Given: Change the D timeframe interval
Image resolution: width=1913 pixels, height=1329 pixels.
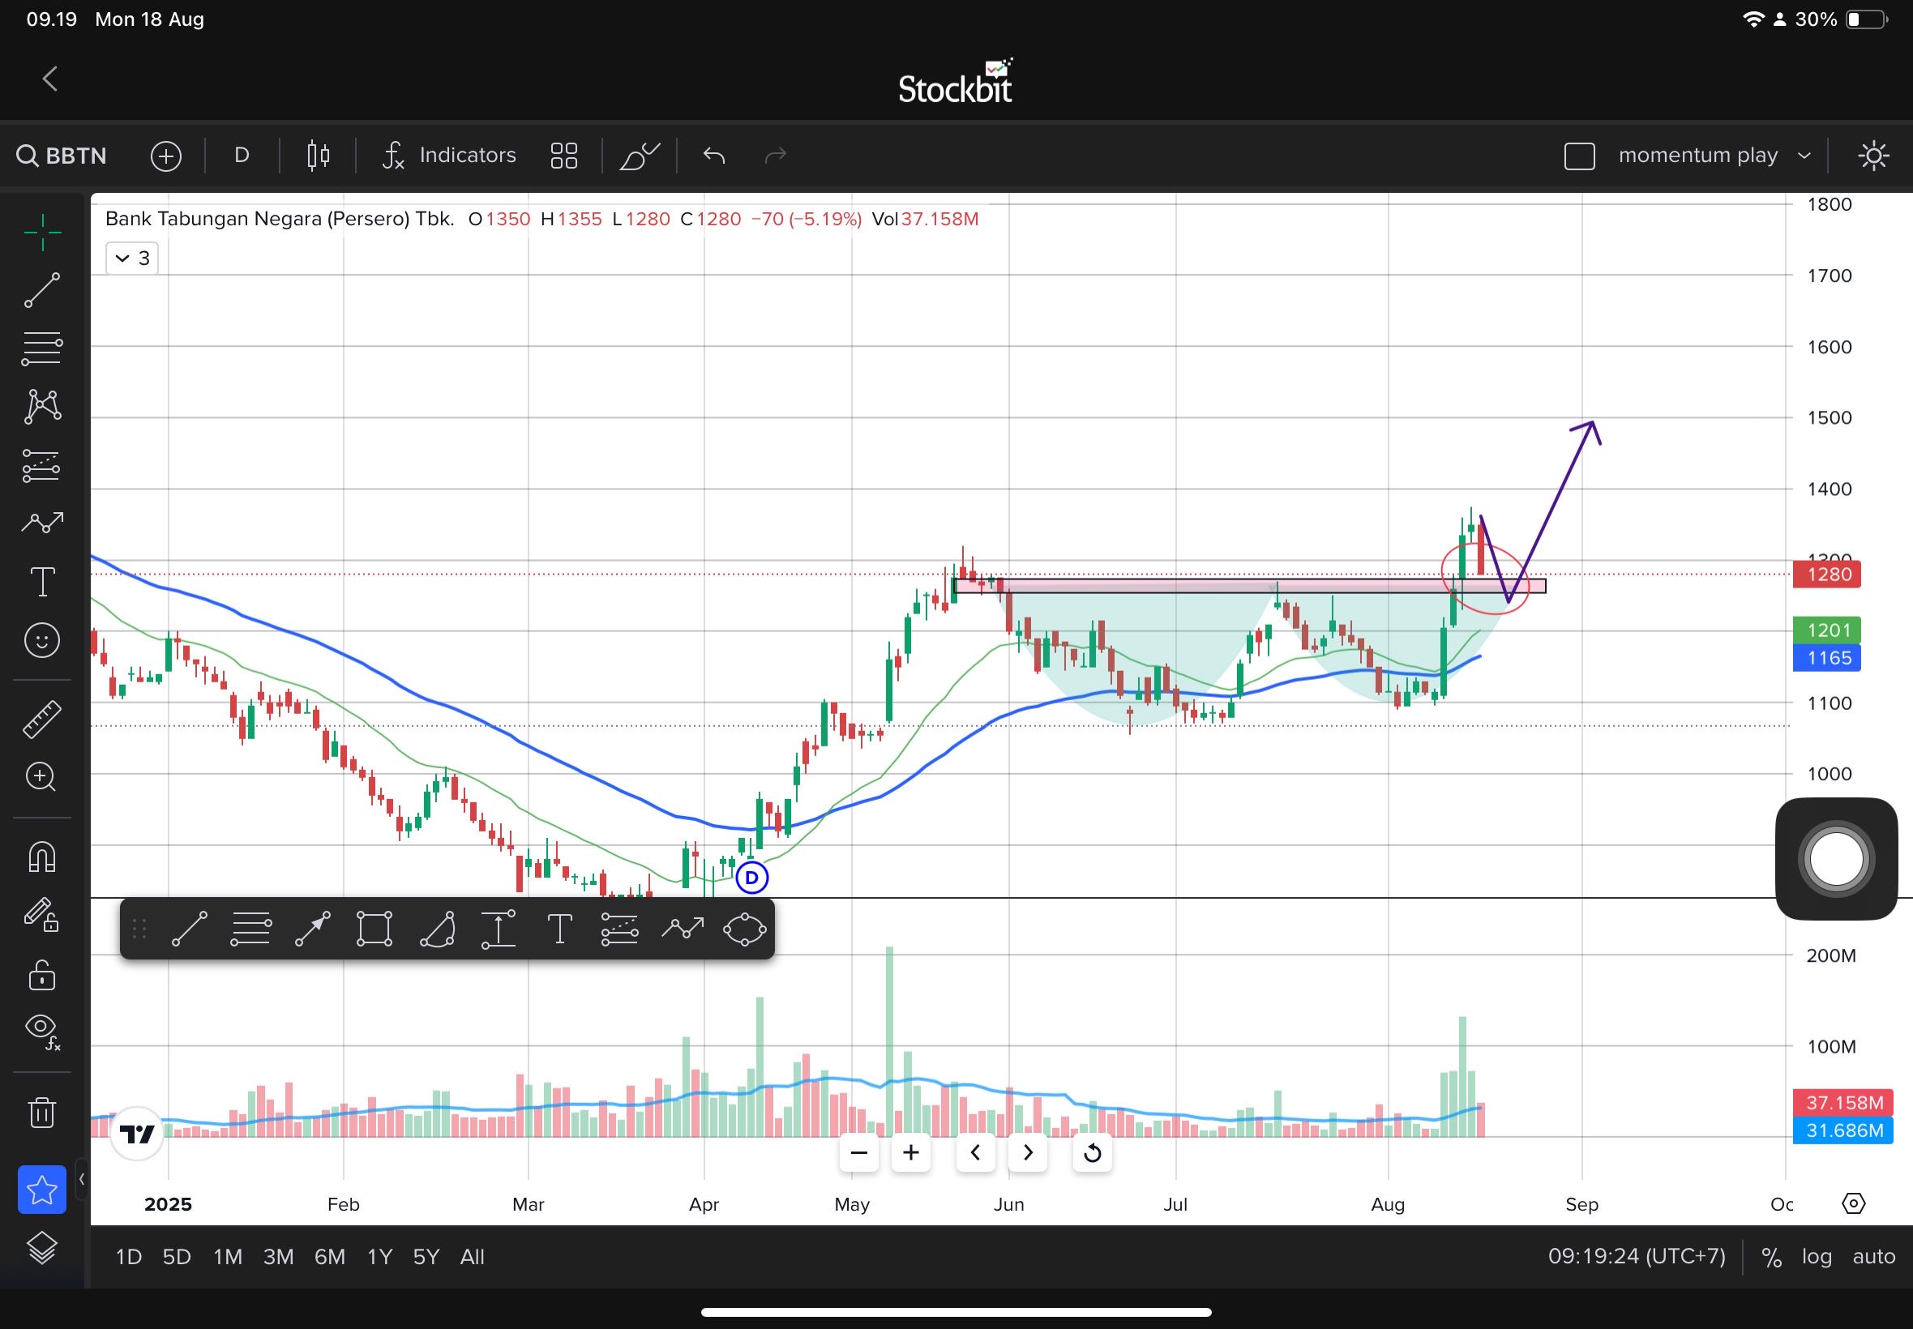Looking at the screenshot, I should coord(242,156).
